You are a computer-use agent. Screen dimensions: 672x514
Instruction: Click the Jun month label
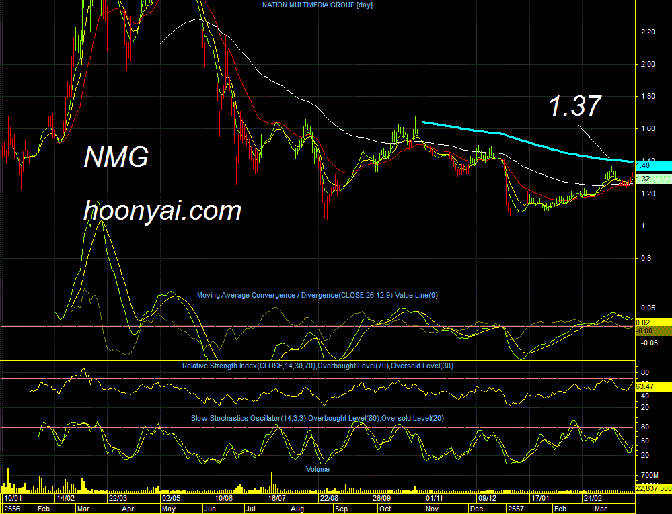pyautogui.click(x=210, y=509)
